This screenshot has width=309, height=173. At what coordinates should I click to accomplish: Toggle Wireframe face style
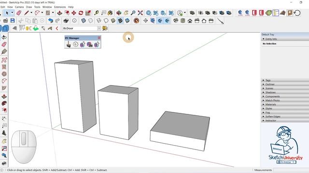[x=98, y=20]
